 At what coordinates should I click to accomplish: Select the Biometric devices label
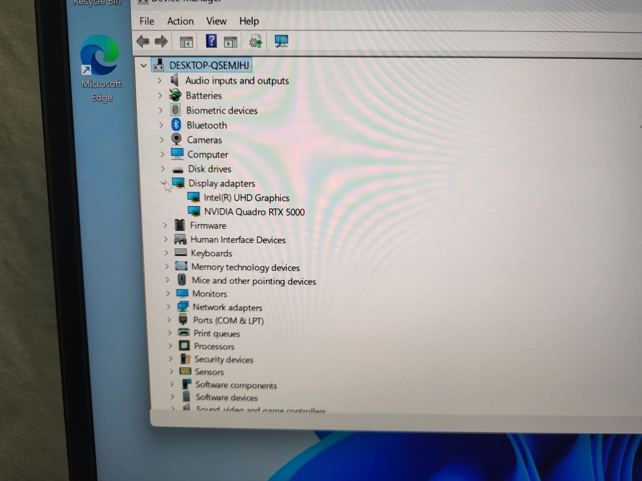point(221,110)
